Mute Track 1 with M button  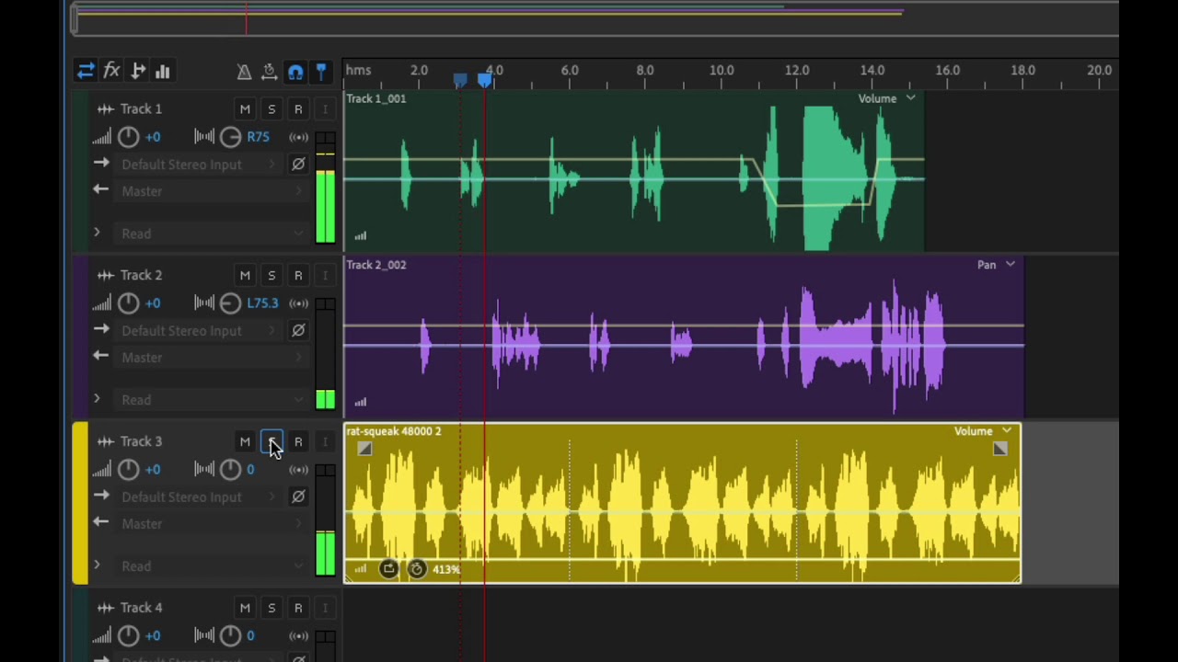(x=245, y=109)
